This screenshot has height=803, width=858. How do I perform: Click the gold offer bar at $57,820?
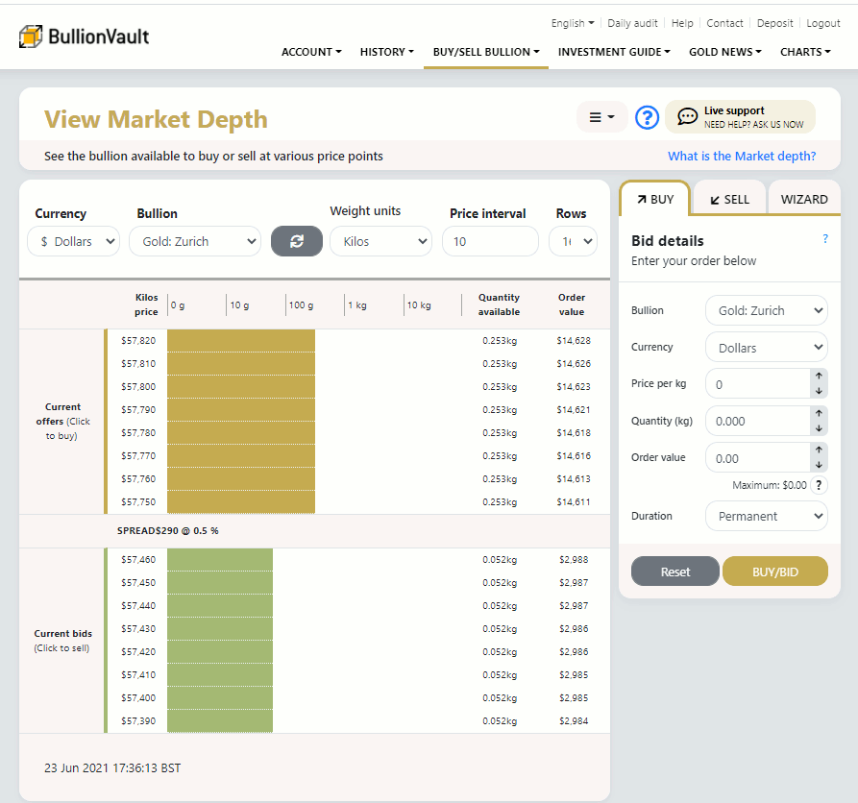point(241,341)
